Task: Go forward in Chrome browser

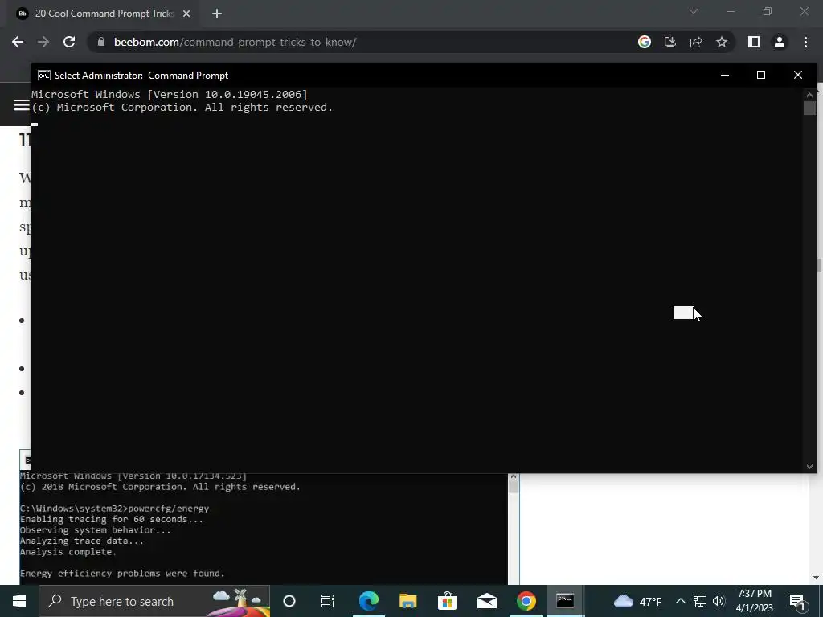Action: point(43,42)
